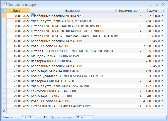168x121 pixels.
Task: Go to next record arrow
Action: (x=37, y=117)
